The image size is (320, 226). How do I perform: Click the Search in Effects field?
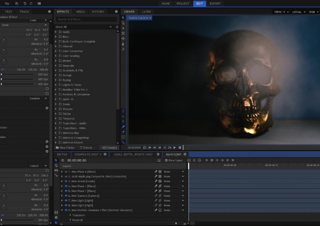[x=86, y=19]
